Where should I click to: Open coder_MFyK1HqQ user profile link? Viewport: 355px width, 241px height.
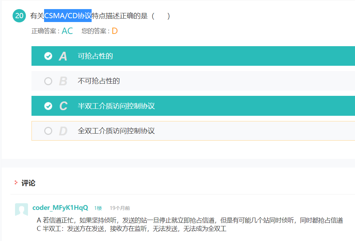pos(60,208)
